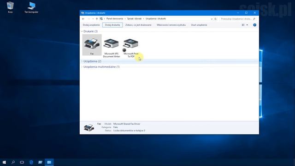
Task: Click Panel sterowania breadcrumb
Action: click(x=115, y=18)
